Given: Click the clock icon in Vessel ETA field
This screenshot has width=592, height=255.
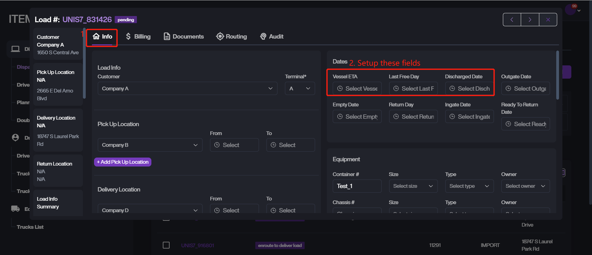Looking at the screenshot, I should 340,88.
